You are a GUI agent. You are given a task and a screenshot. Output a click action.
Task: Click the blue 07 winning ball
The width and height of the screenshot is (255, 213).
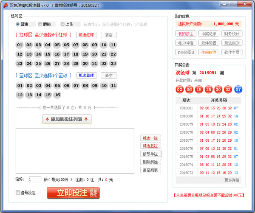(x=238, y=90)
